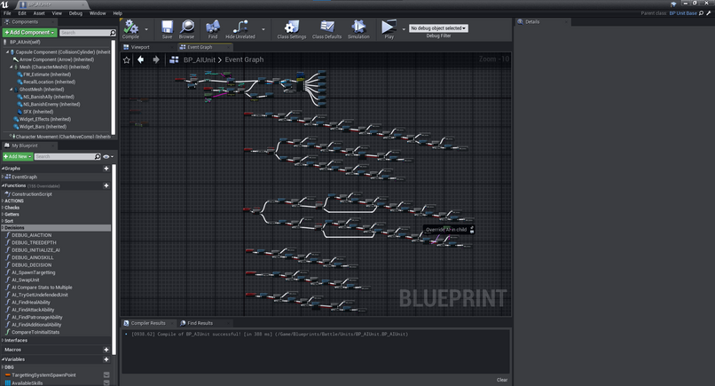Open the Compiler Results tab

click(148, 323)
